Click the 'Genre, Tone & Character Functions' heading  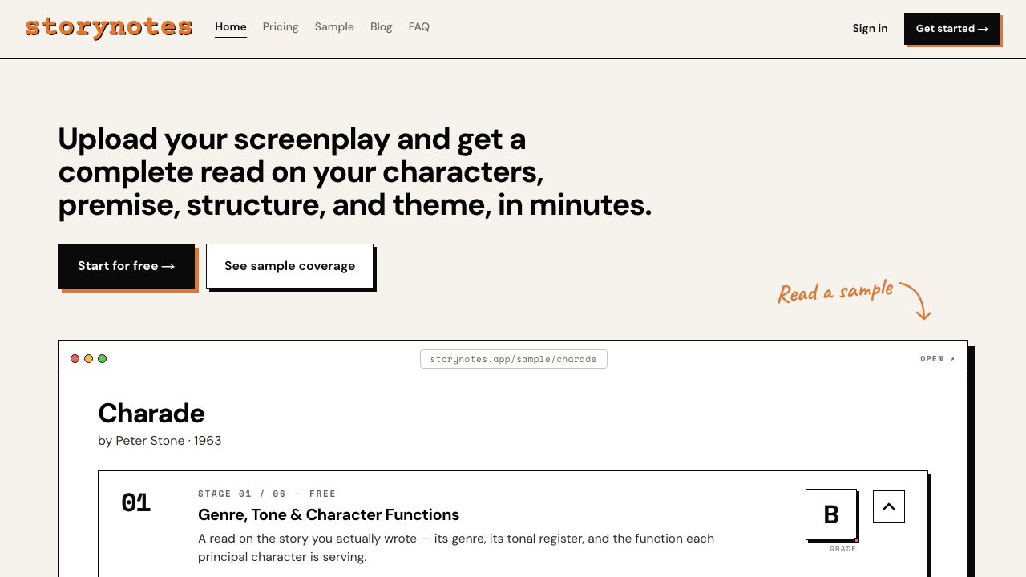329,514
